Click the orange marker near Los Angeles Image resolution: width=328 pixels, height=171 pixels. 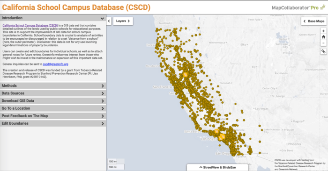(222, 137)
